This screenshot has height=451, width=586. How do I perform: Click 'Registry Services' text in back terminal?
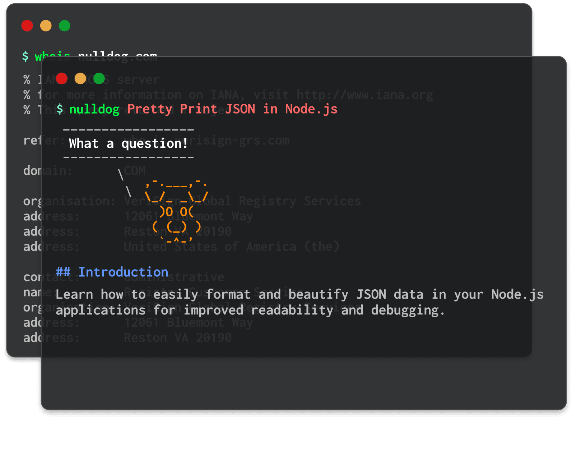pyautogui.click(x=300, y=201)
